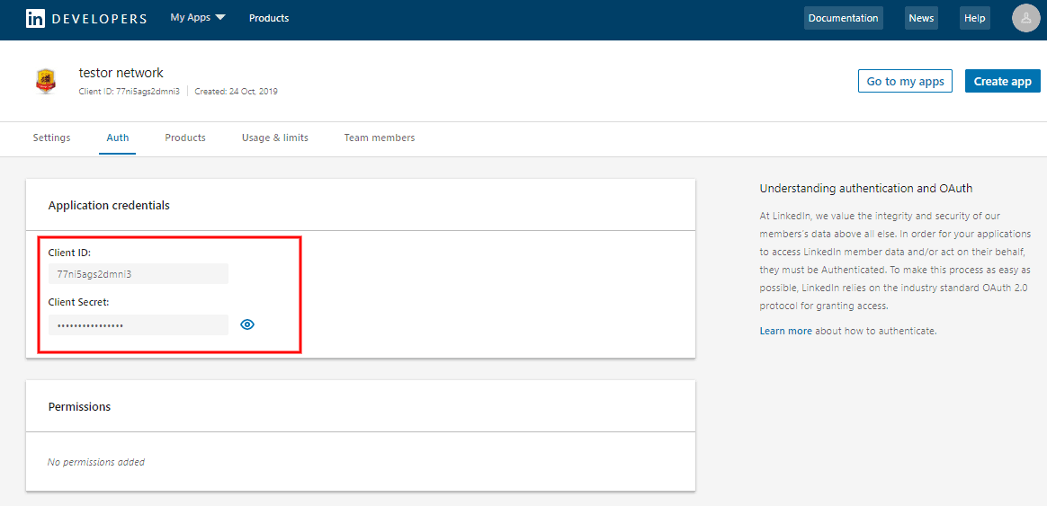Open Products in top navigation
The width and height of the screenshot is (1047, 506).
tap(269, 18)
